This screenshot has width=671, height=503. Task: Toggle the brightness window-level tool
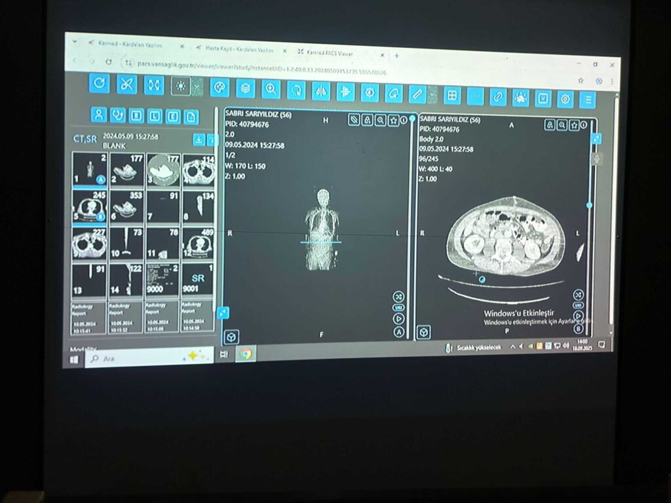180,86
